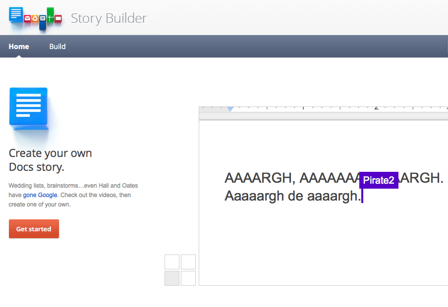Switch to the Build tab
This screenshot has height=307, width=448.
click(57, 46)
